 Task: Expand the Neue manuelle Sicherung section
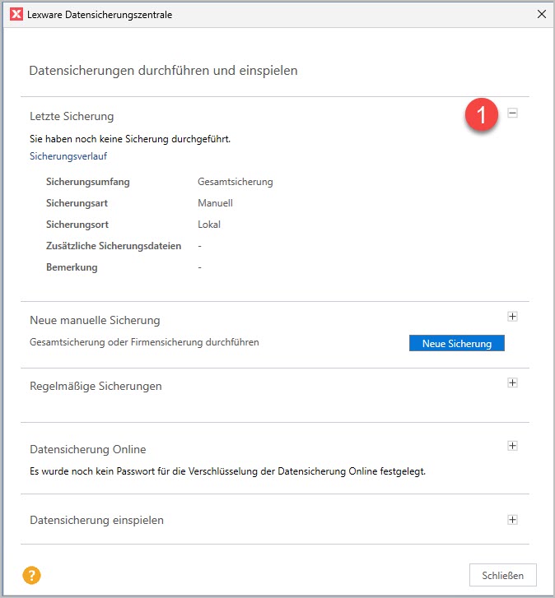(x=512, y=316)
